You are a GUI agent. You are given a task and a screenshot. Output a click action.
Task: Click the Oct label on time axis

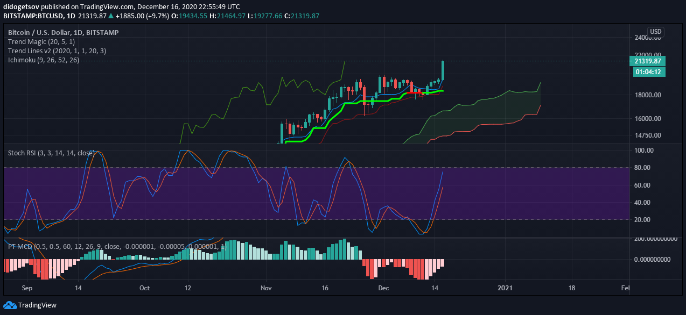tap(144, 288)
